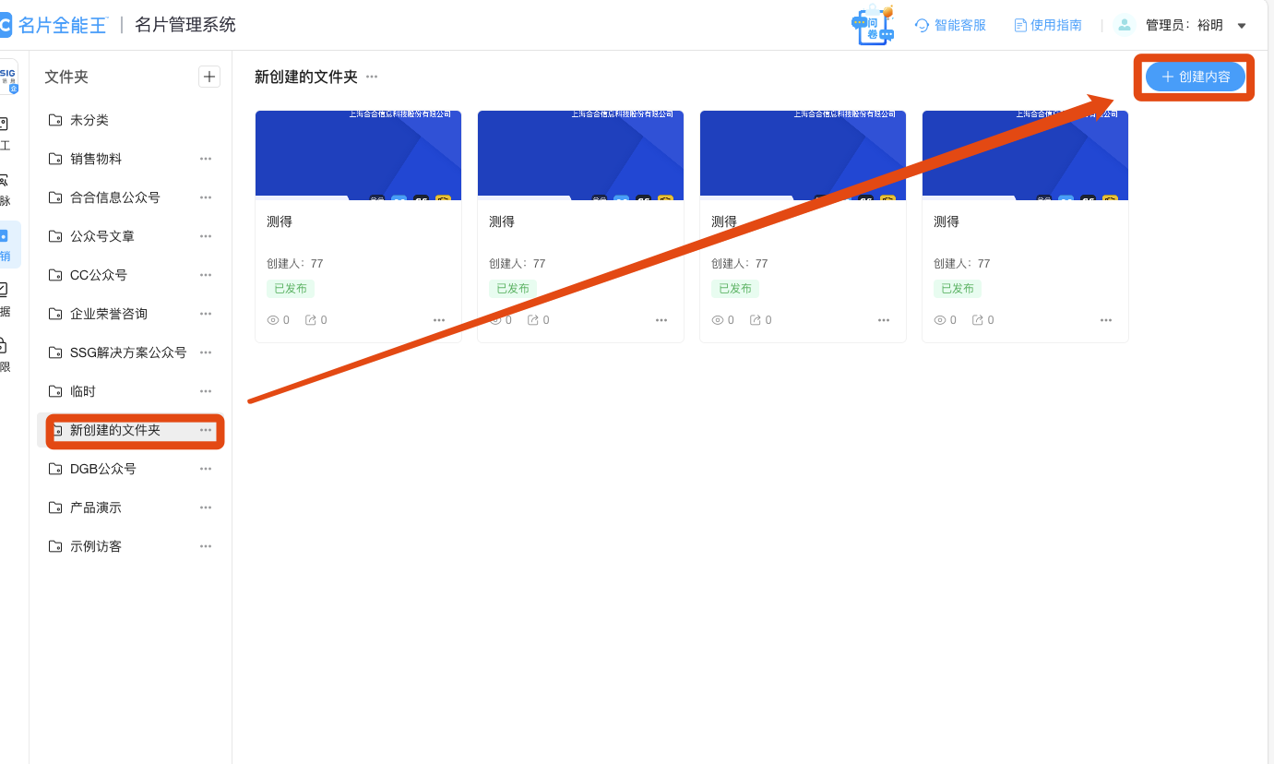Open more options for DGB公众号 folder
The width and height of the screenshot is (1274, 764).
(x=206, y=469)
